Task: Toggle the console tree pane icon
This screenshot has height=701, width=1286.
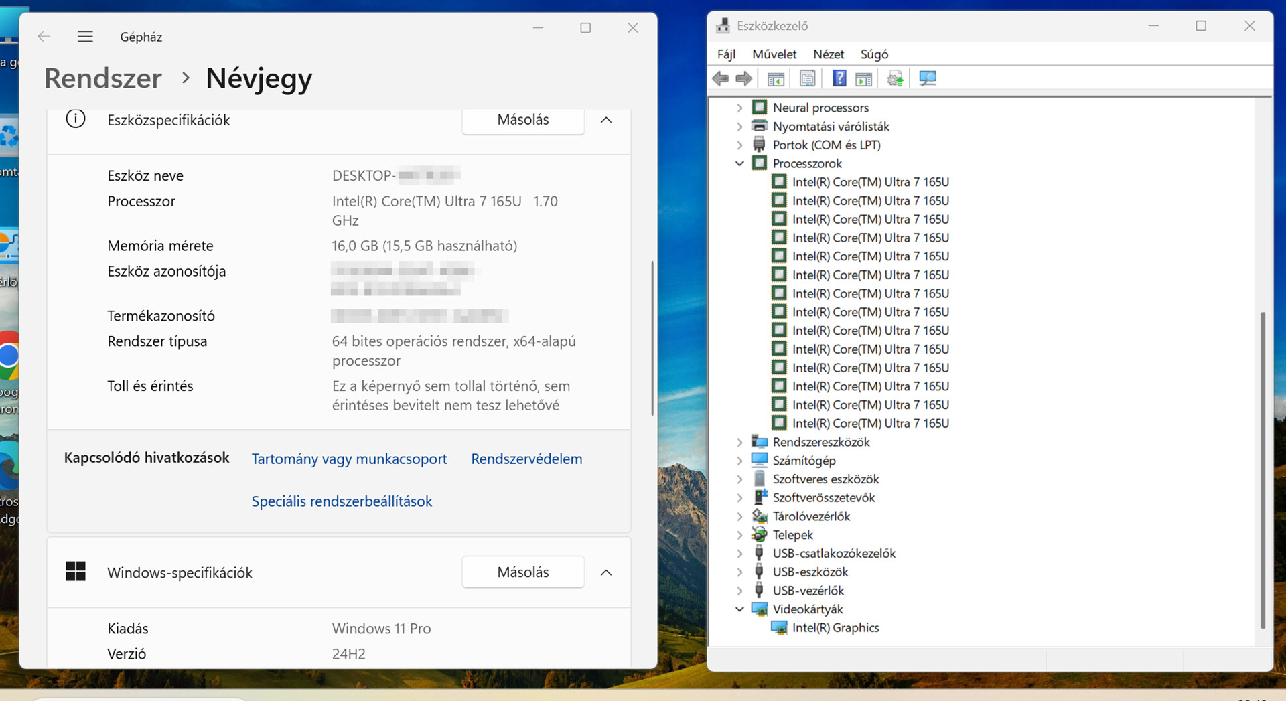Action: pyautogui.click(x=776, y=79)
